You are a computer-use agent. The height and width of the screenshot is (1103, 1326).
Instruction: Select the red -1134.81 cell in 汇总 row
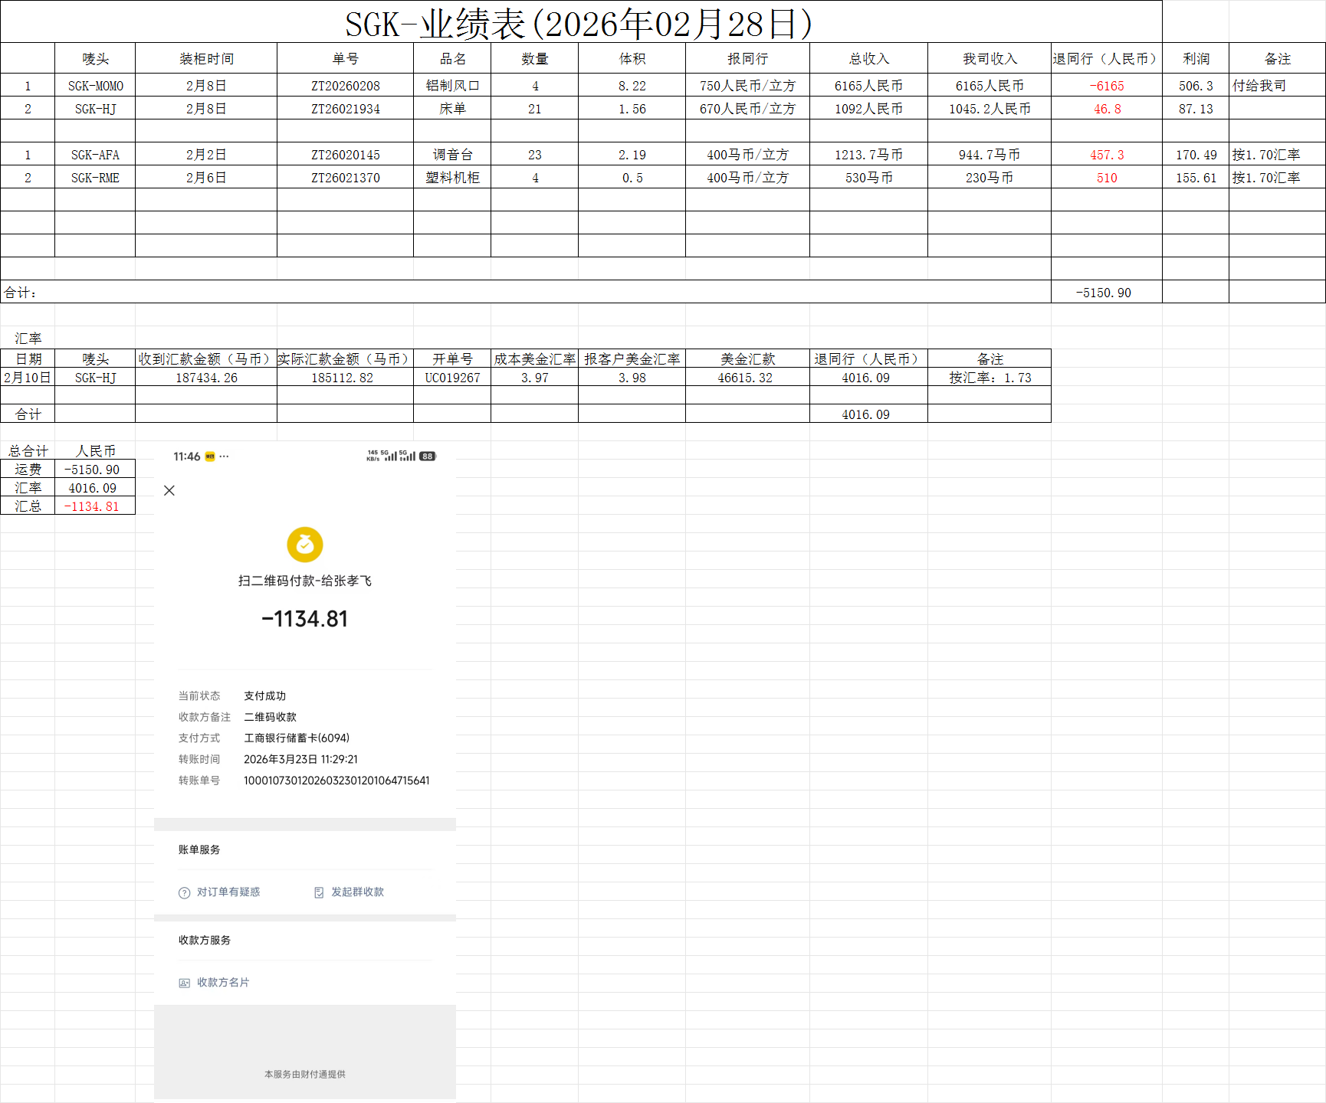click(92, 506)
